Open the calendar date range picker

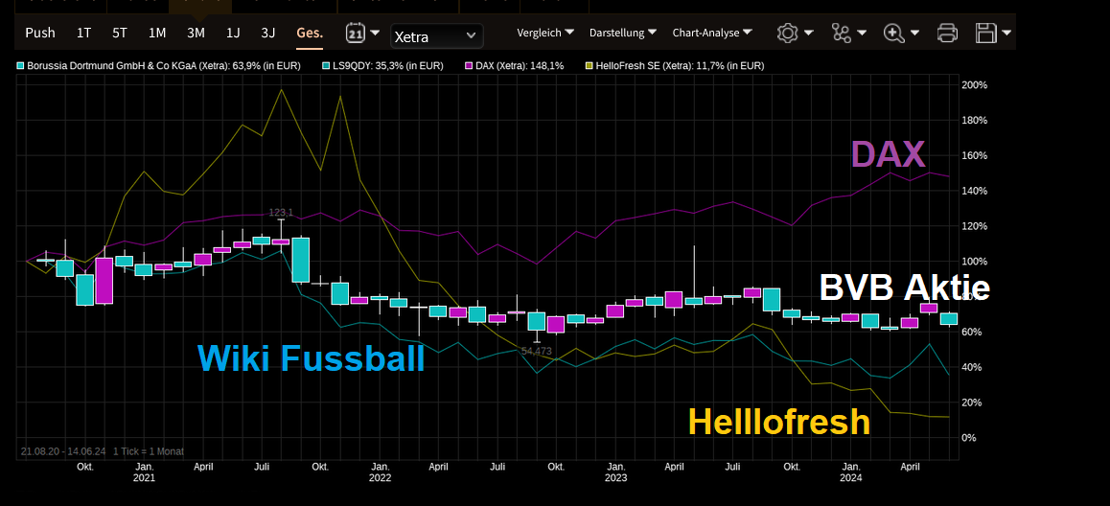pos(355,34)
